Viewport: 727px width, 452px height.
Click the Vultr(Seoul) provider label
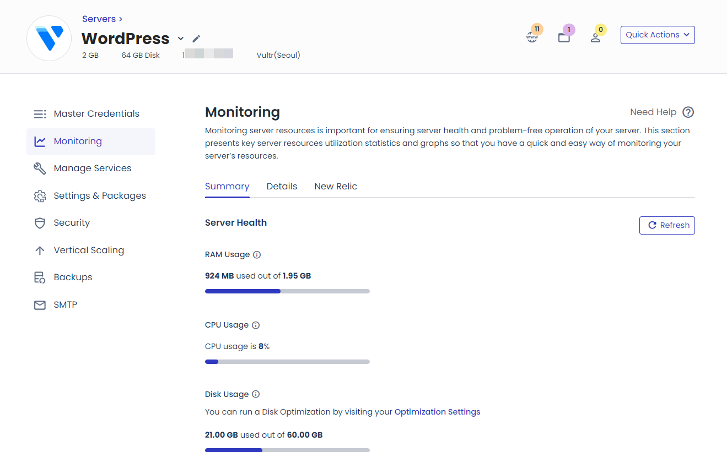(x=278, y=55)
